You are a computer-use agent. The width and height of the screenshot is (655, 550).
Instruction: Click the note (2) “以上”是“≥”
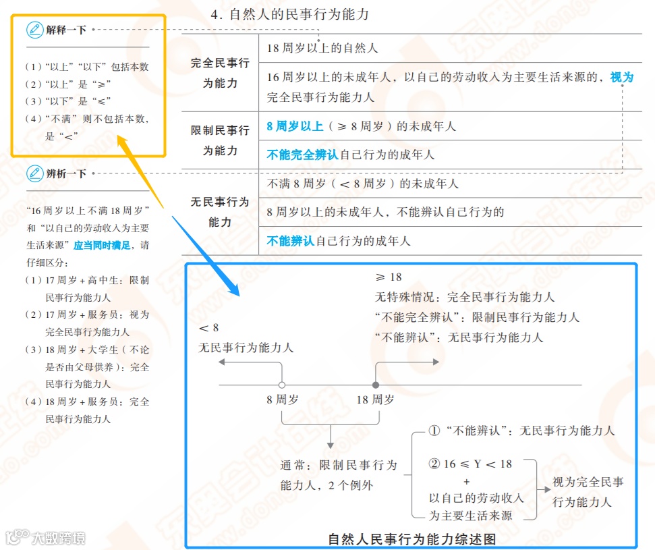68,84
